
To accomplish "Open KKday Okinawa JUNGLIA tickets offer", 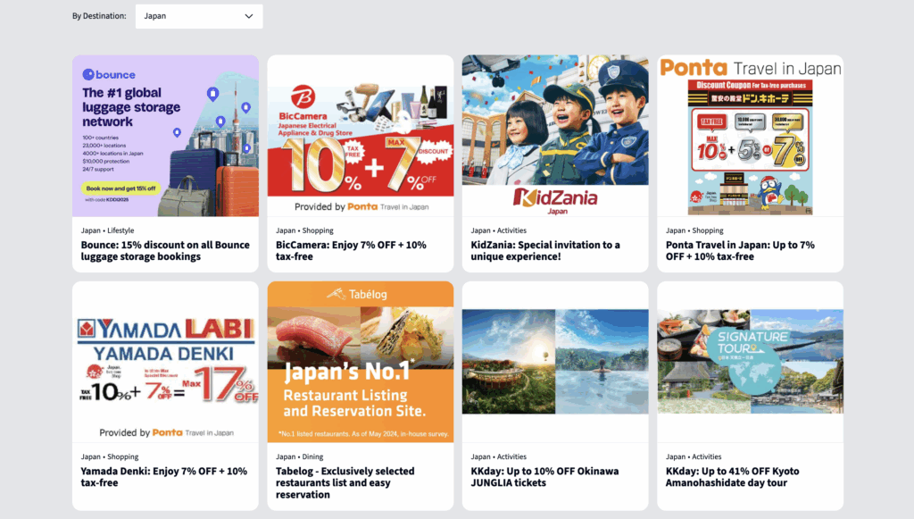I will pyautogui.click(x=545, y=477).
